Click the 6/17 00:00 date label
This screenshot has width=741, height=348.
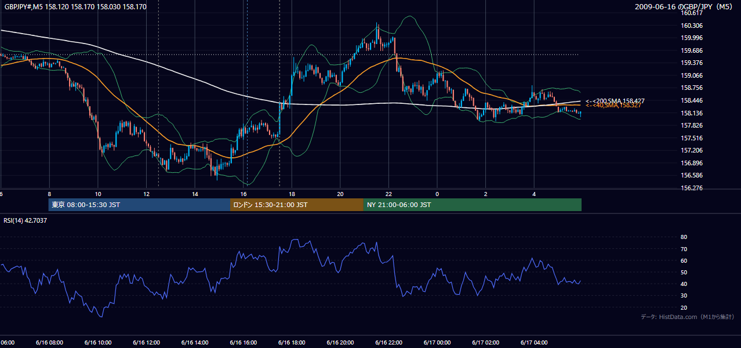tap(437, 343)
